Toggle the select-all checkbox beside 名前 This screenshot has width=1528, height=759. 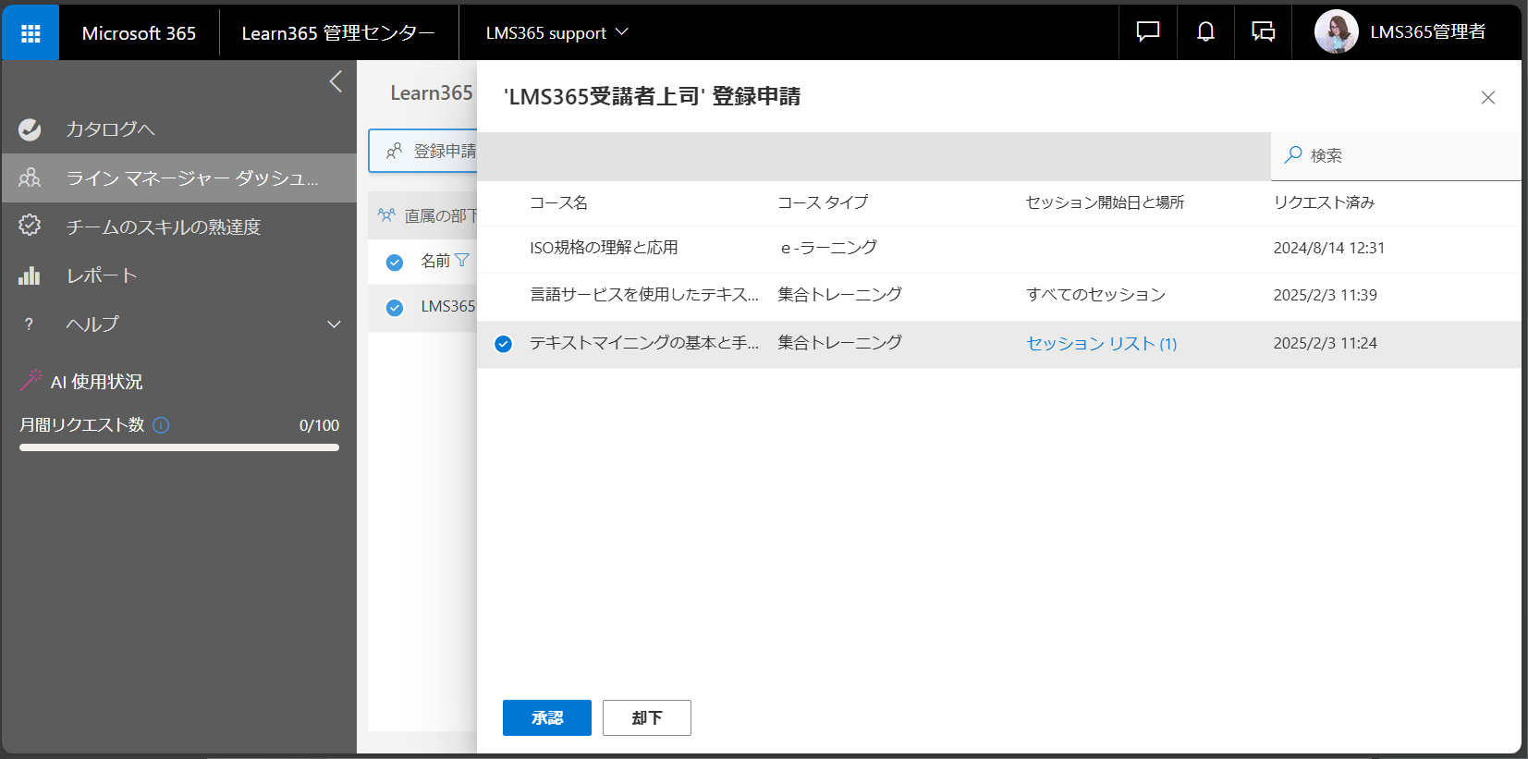tap(395, 263)
